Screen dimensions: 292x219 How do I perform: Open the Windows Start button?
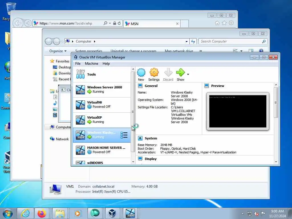[8, 213]
